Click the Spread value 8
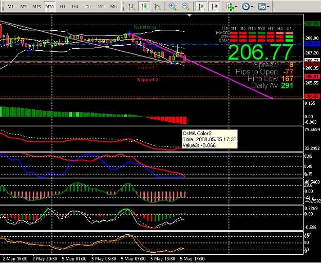Viewport: 321px width, 263px height. click(x=291, y=65)
